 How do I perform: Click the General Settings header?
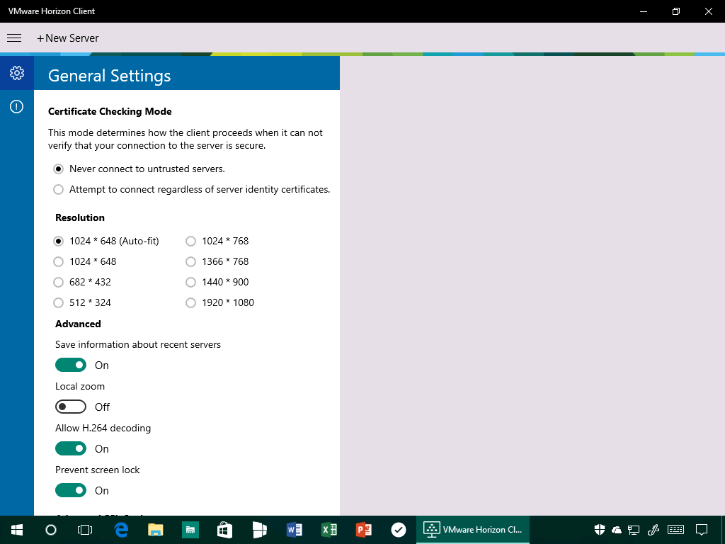(x=110, y=75)
